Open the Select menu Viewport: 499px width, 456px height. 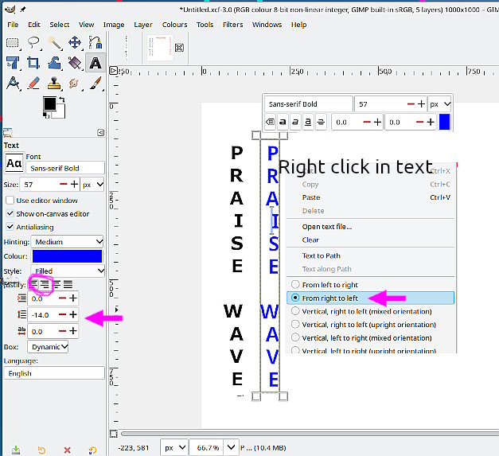point(59,25)
